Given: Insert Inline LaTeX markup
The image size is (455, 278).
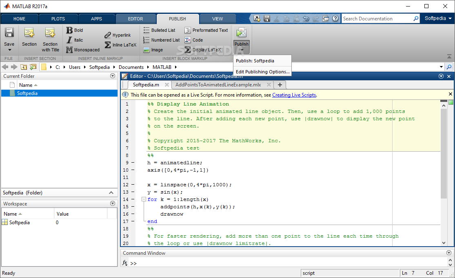Looking at the screenshot, I should [120, 45].
